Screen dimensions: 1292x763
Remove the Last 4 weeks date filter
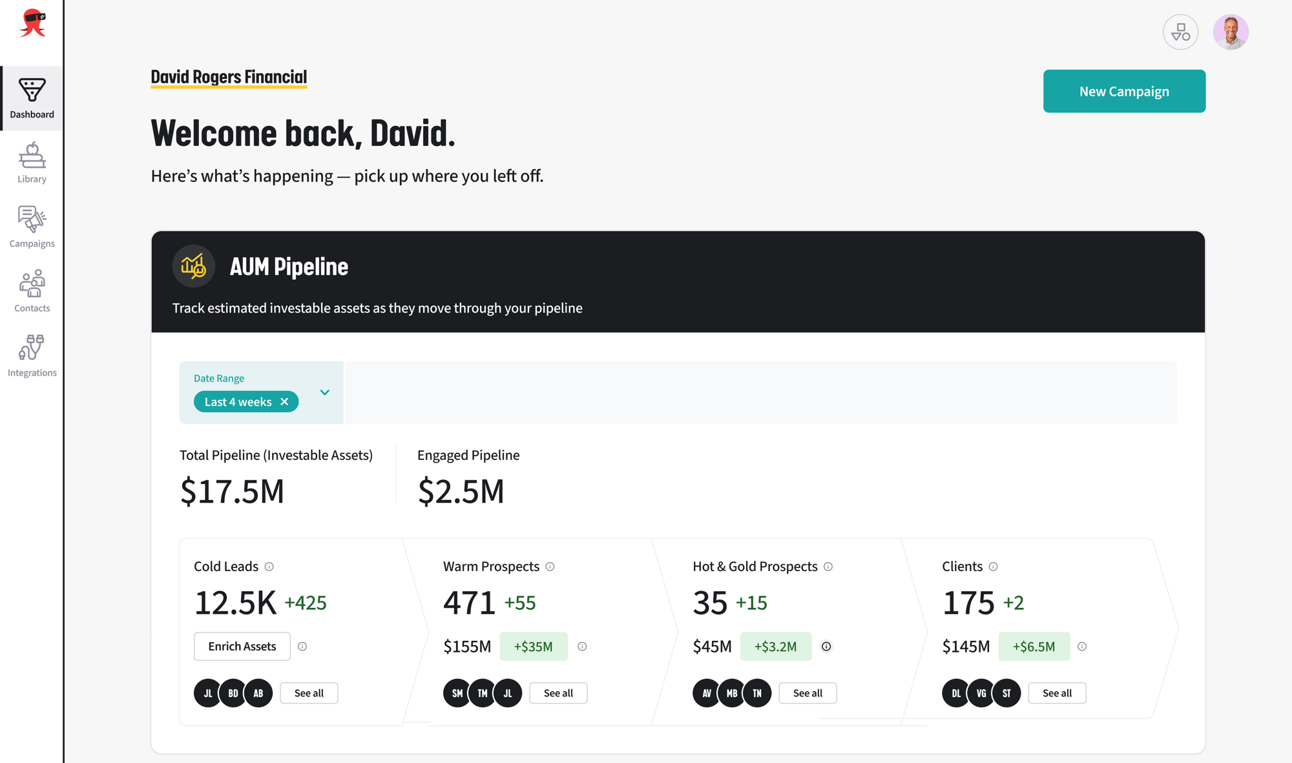(284, 401)
